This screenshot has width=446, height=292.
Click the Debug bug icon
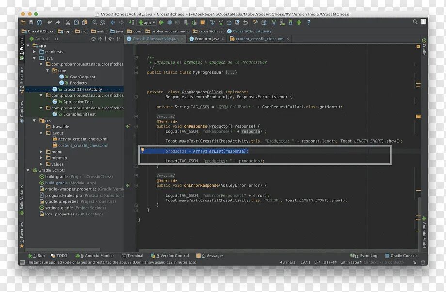point(170,22)
